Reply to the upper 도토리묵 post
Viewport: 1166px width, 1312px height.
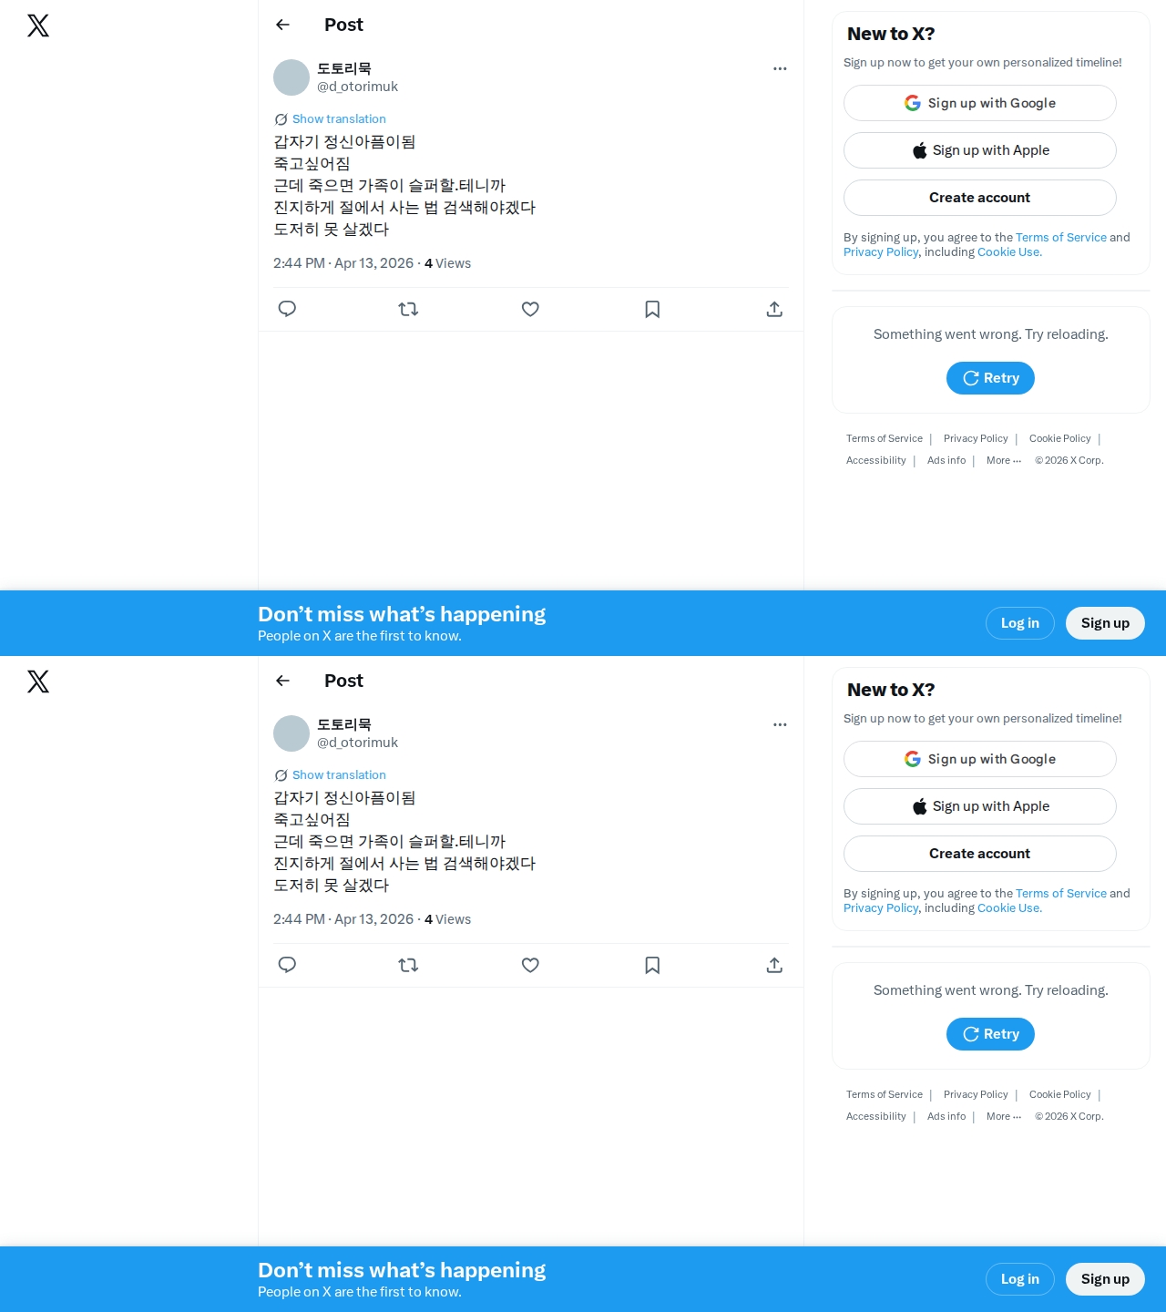pos(287,309)
